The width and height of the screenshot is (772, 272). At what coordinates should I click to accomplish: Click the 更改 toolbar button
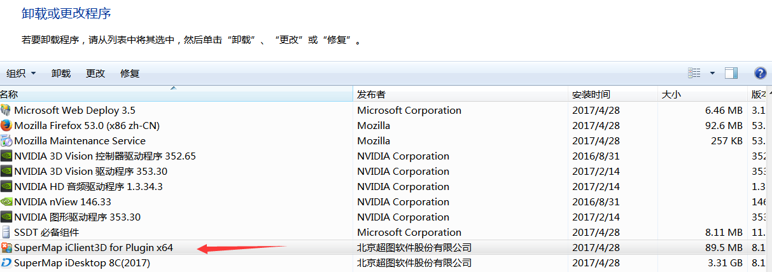(95, 73)
